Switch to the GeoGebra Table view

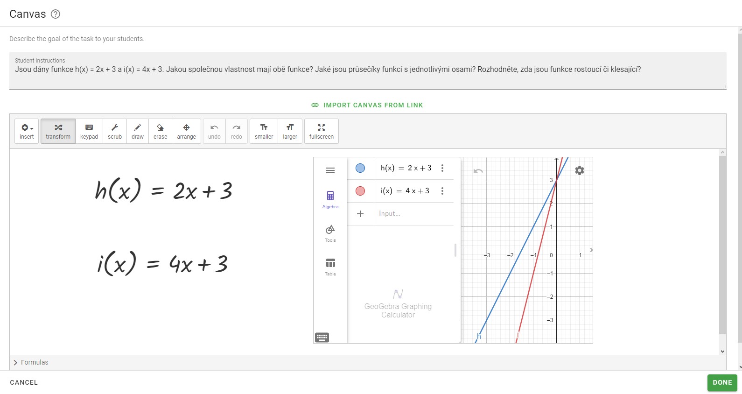click(x=330, y=267)
